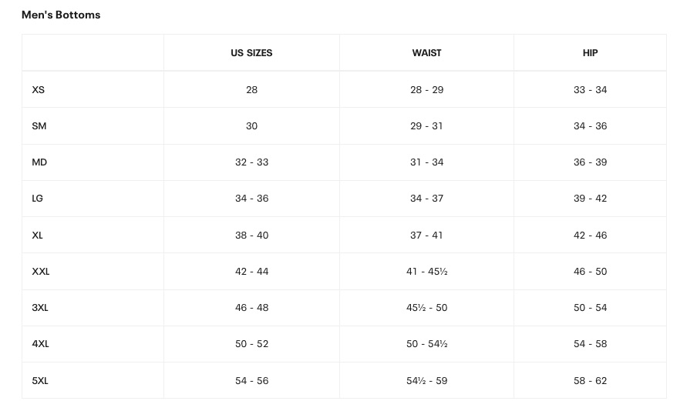Click the hip value 58 - 62
Viewport: 687px width, 411px height.
click(590, 381)
